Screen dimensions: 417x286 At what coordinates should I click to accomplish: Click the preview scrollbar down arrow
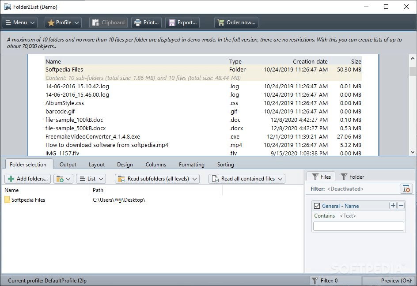tap(413, 152)
